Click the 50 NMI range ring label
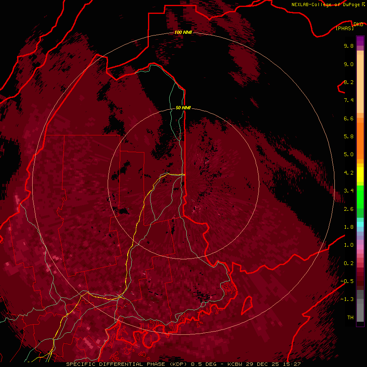 click(x=183, y=108)
